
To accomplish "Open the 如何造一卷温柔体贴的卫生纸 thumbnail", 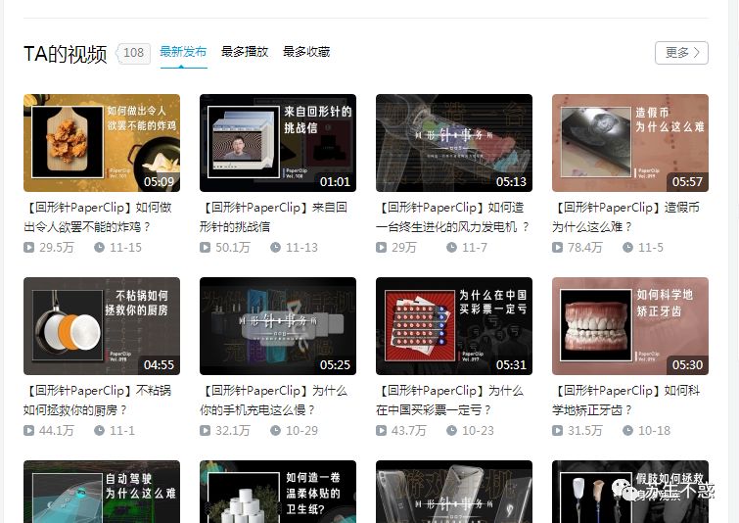I will pos(278,492).
